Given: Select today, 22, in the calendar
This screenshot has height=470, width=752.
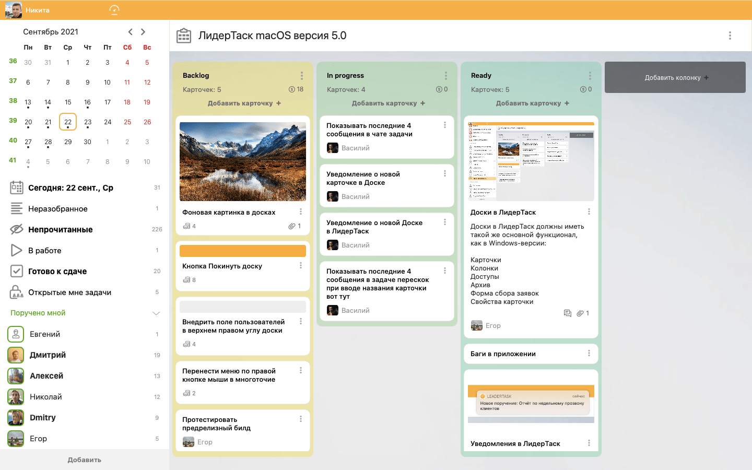Looking at the screenshot, I should [68, 122].
